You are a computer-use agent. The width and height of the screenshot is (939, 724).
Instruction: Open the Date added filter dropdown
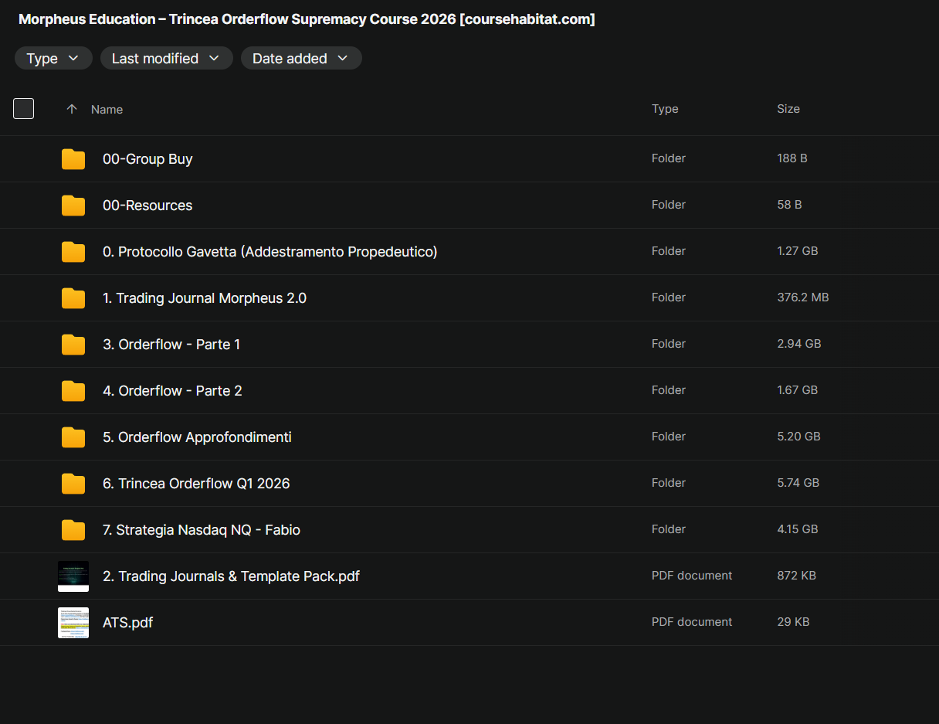pos(301,59)
